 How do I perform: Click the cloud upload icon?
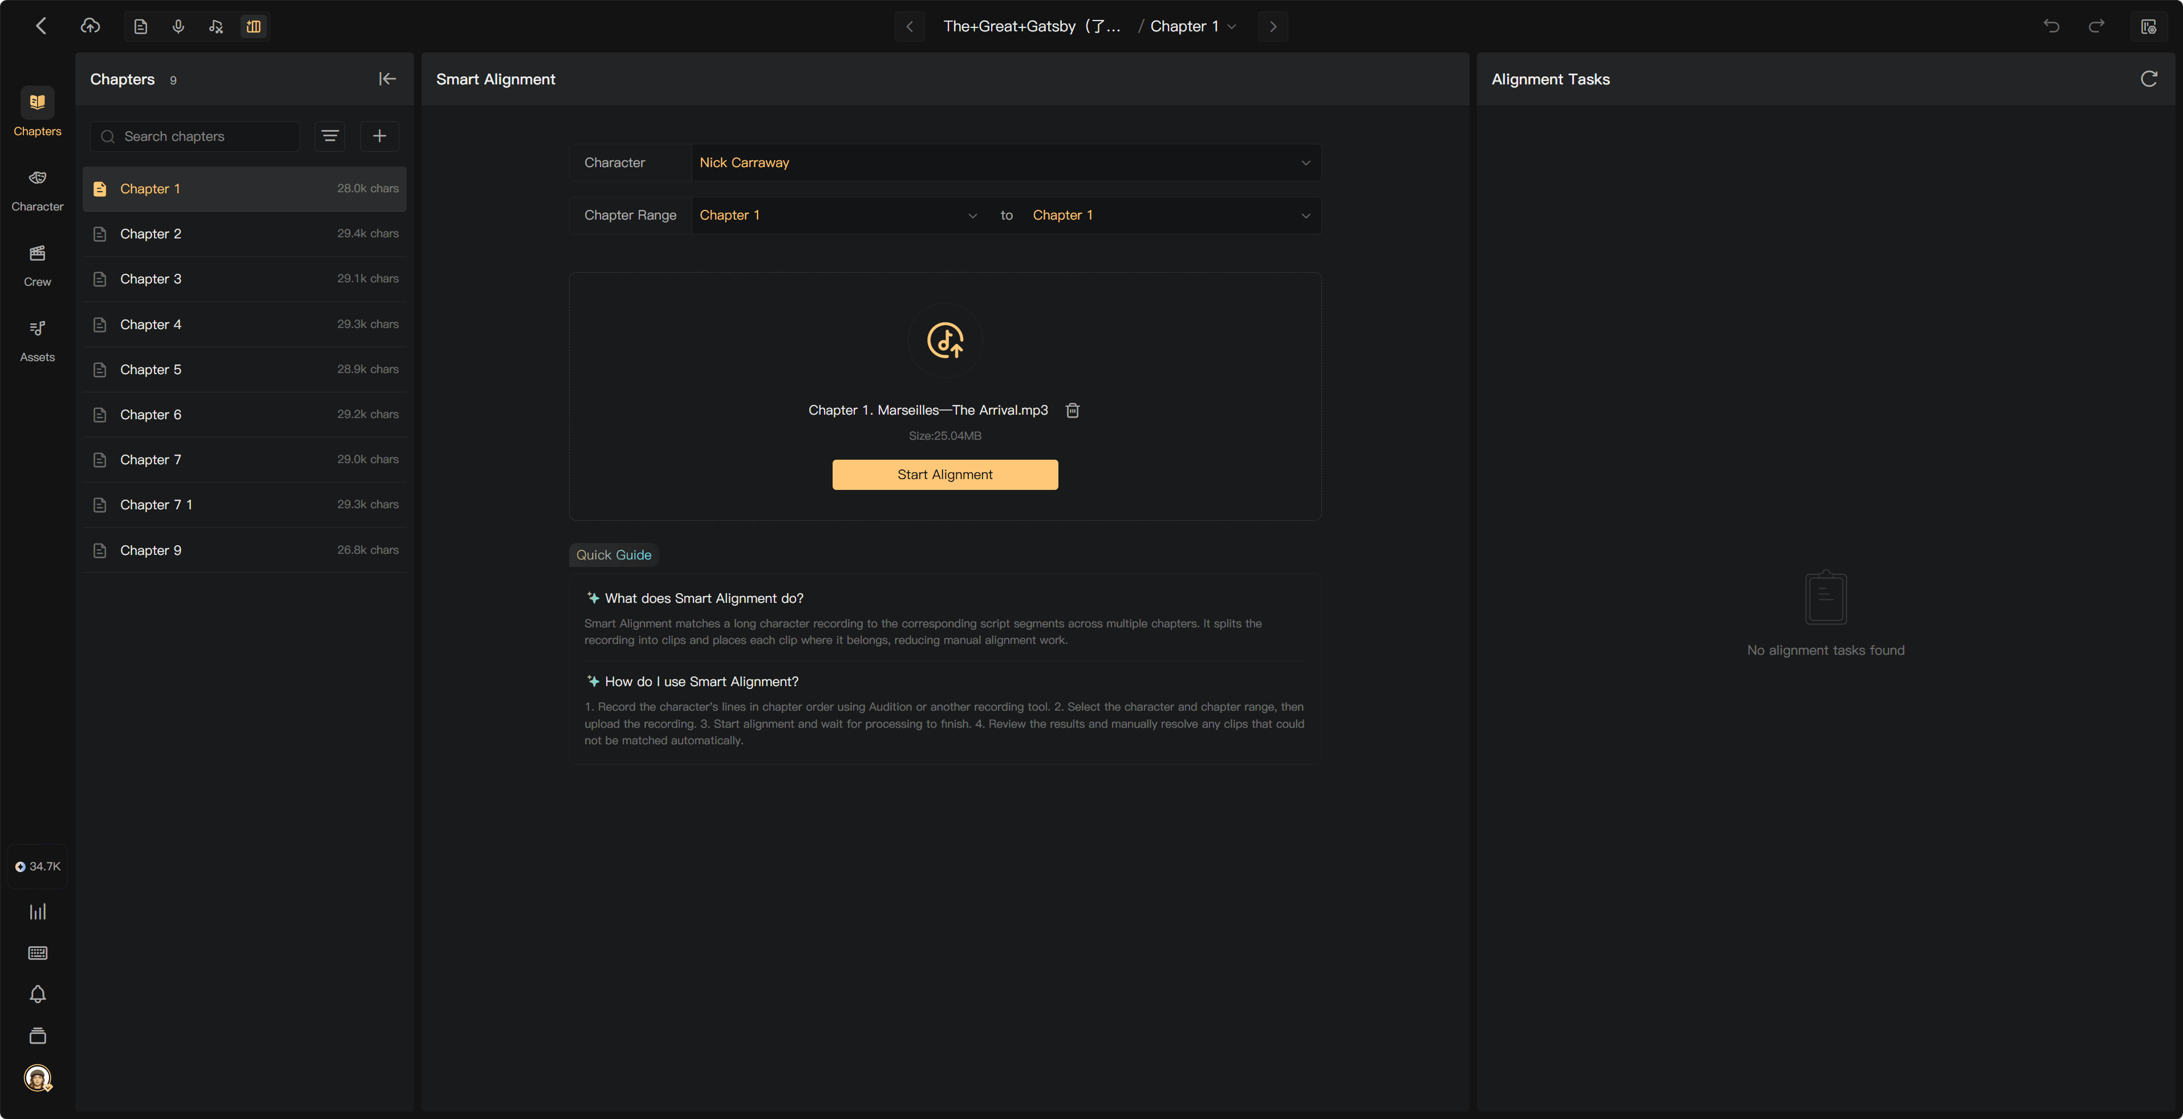coord(90,26)
